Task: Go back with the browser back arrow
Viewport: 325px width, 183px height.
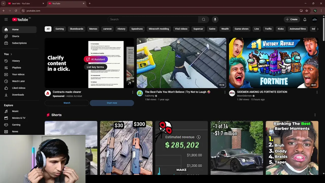Action: [4, 11]
